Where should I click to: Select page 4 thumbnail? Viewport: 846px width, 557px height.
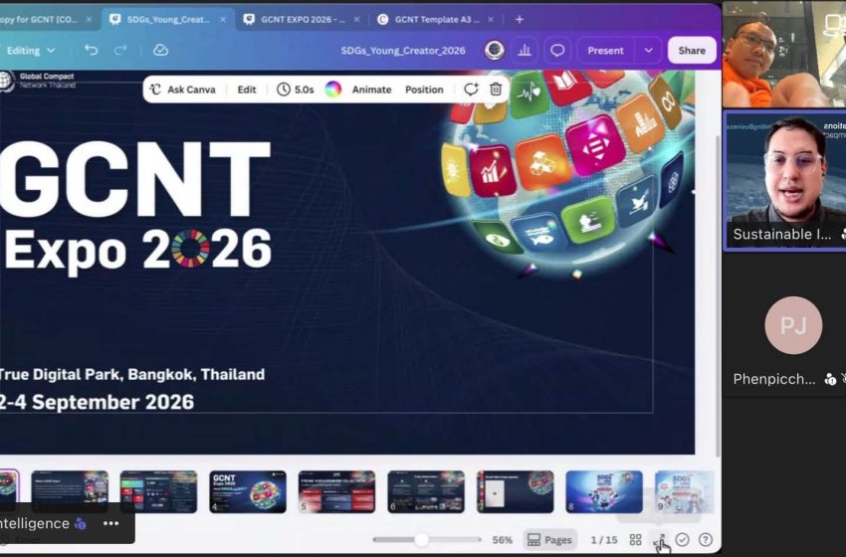[x=248, y=491]
